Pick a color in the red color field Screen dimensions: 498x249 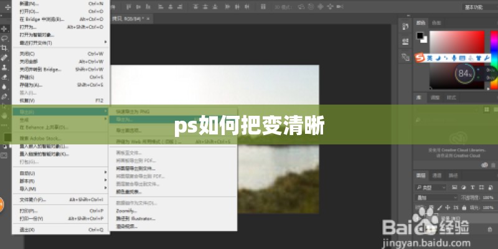pos(457,60)
